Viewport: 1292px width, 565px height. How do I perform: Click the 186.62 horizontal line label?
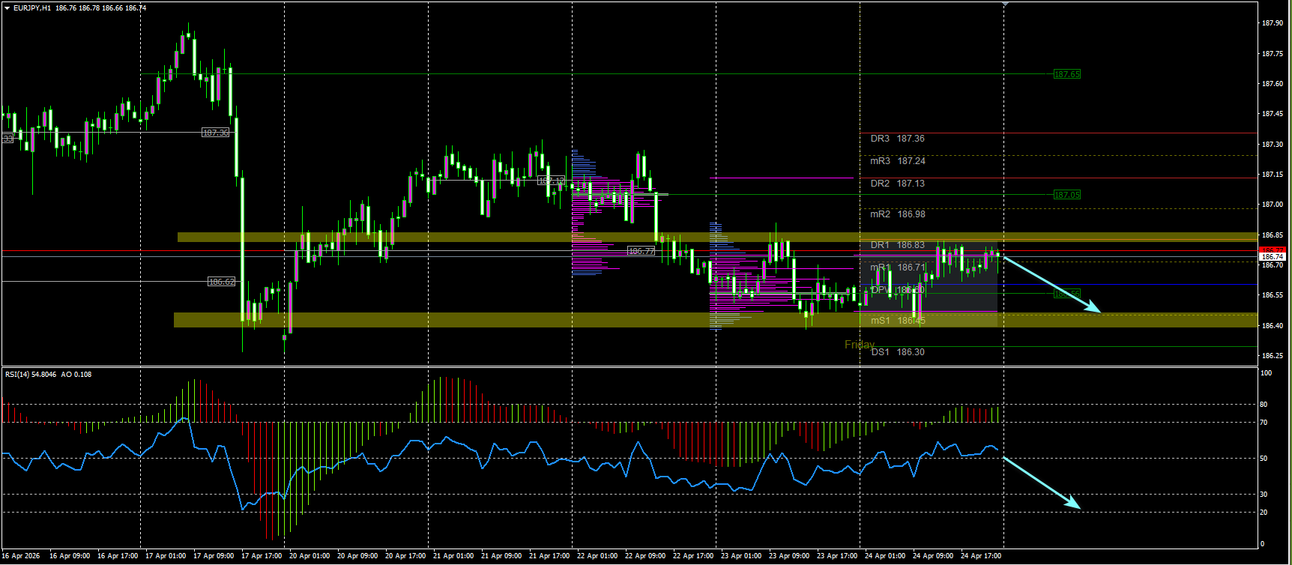221,282
